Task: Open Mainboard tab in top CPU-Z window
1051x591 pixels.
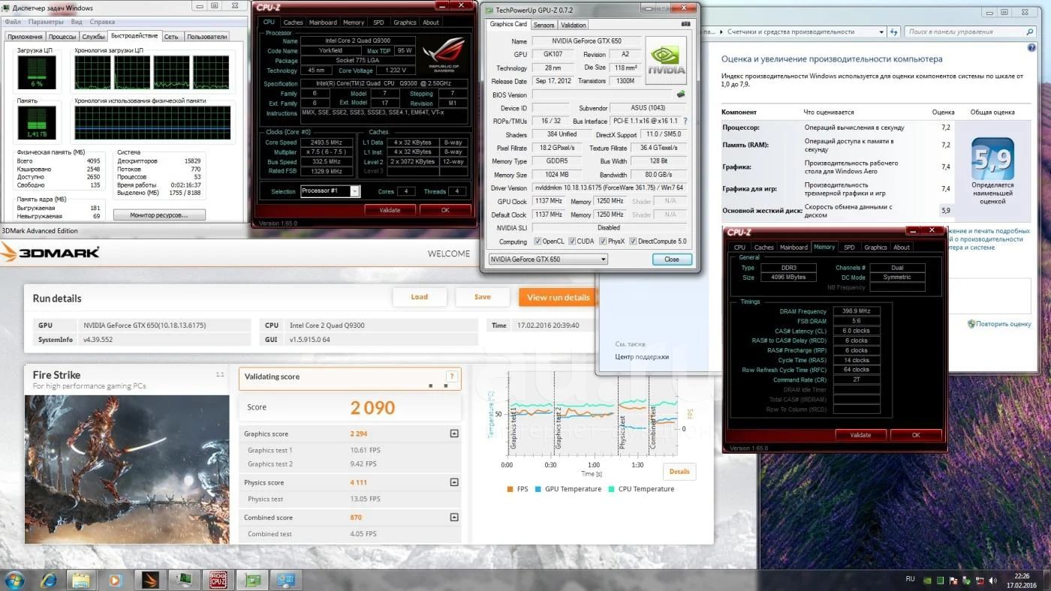Action: pos(324,22)
